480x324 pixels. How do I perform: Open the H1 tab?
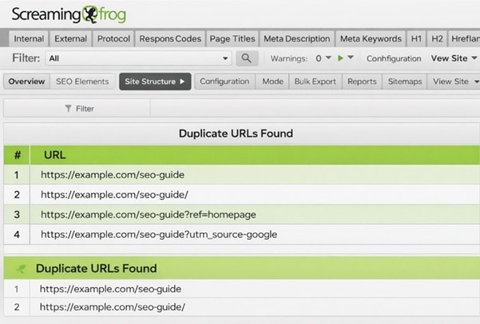[x=416, y=39]
